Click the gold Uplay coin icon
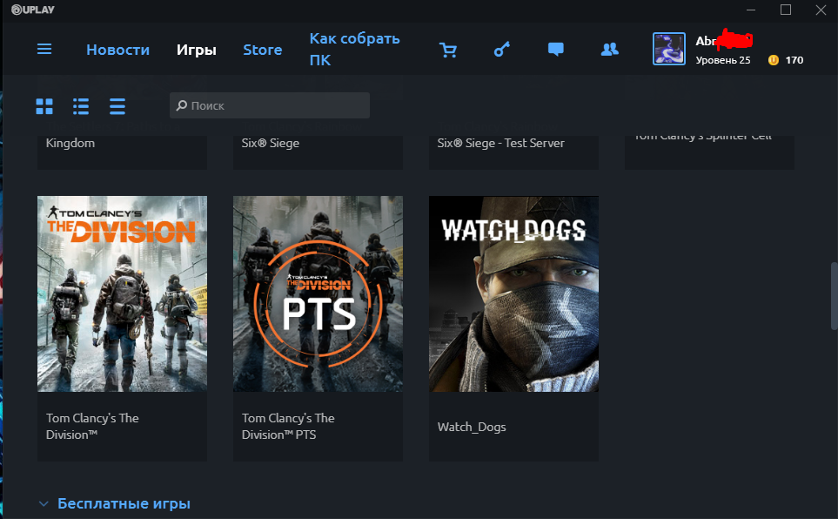Image resolution: width=838 pixels, height=519 pixels. point(773,60)
